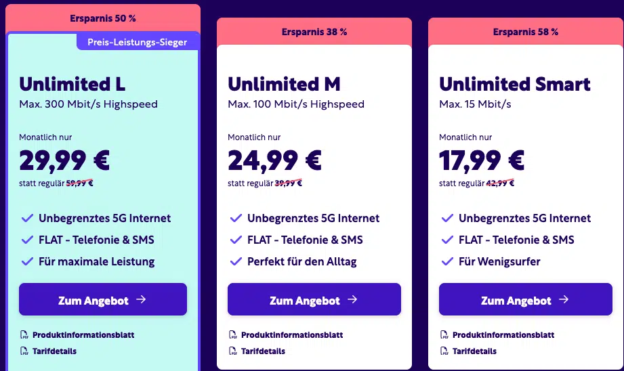Click PDF icon beside Unlimited L Tarifdetails
The width and height of the screenshot is (624, 371).
point(24,351)
